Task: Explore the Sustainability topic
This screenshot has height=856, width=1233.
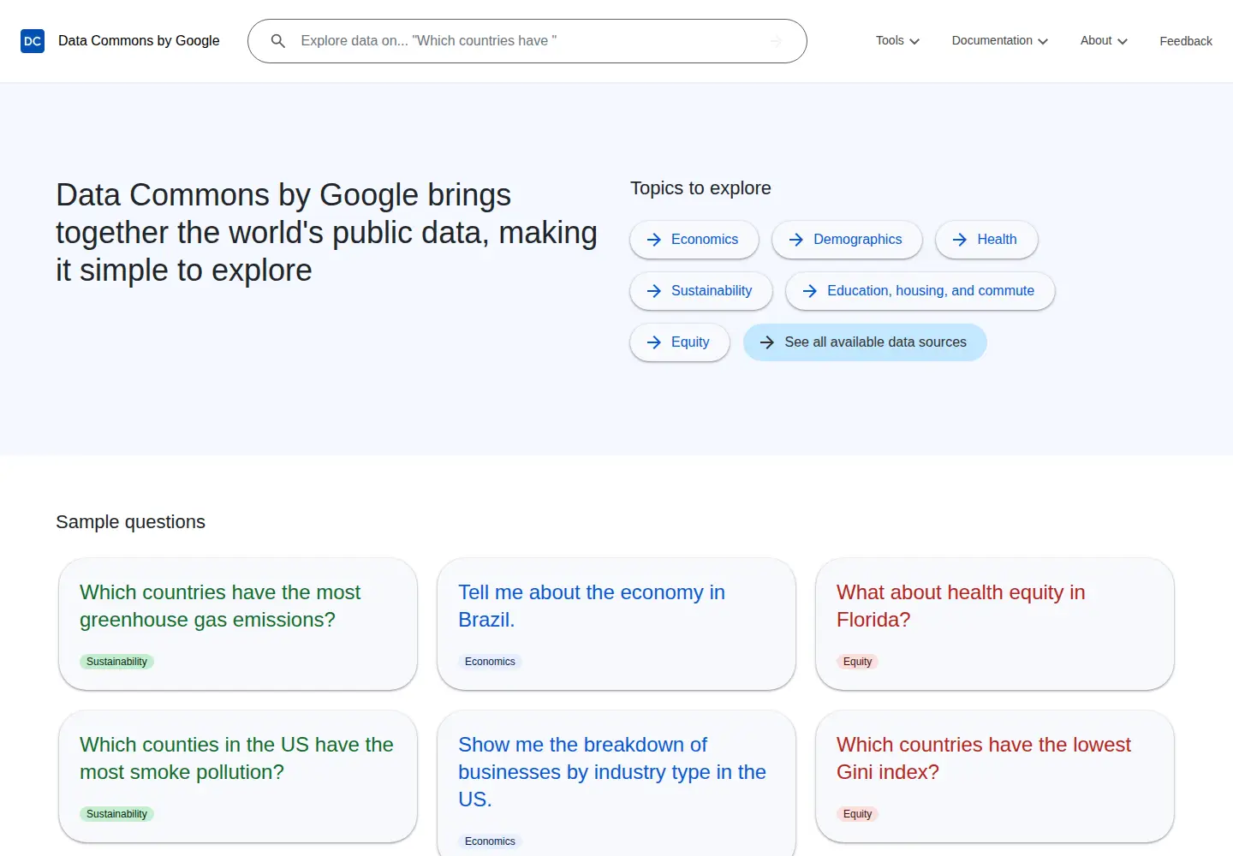Action: 701,291
